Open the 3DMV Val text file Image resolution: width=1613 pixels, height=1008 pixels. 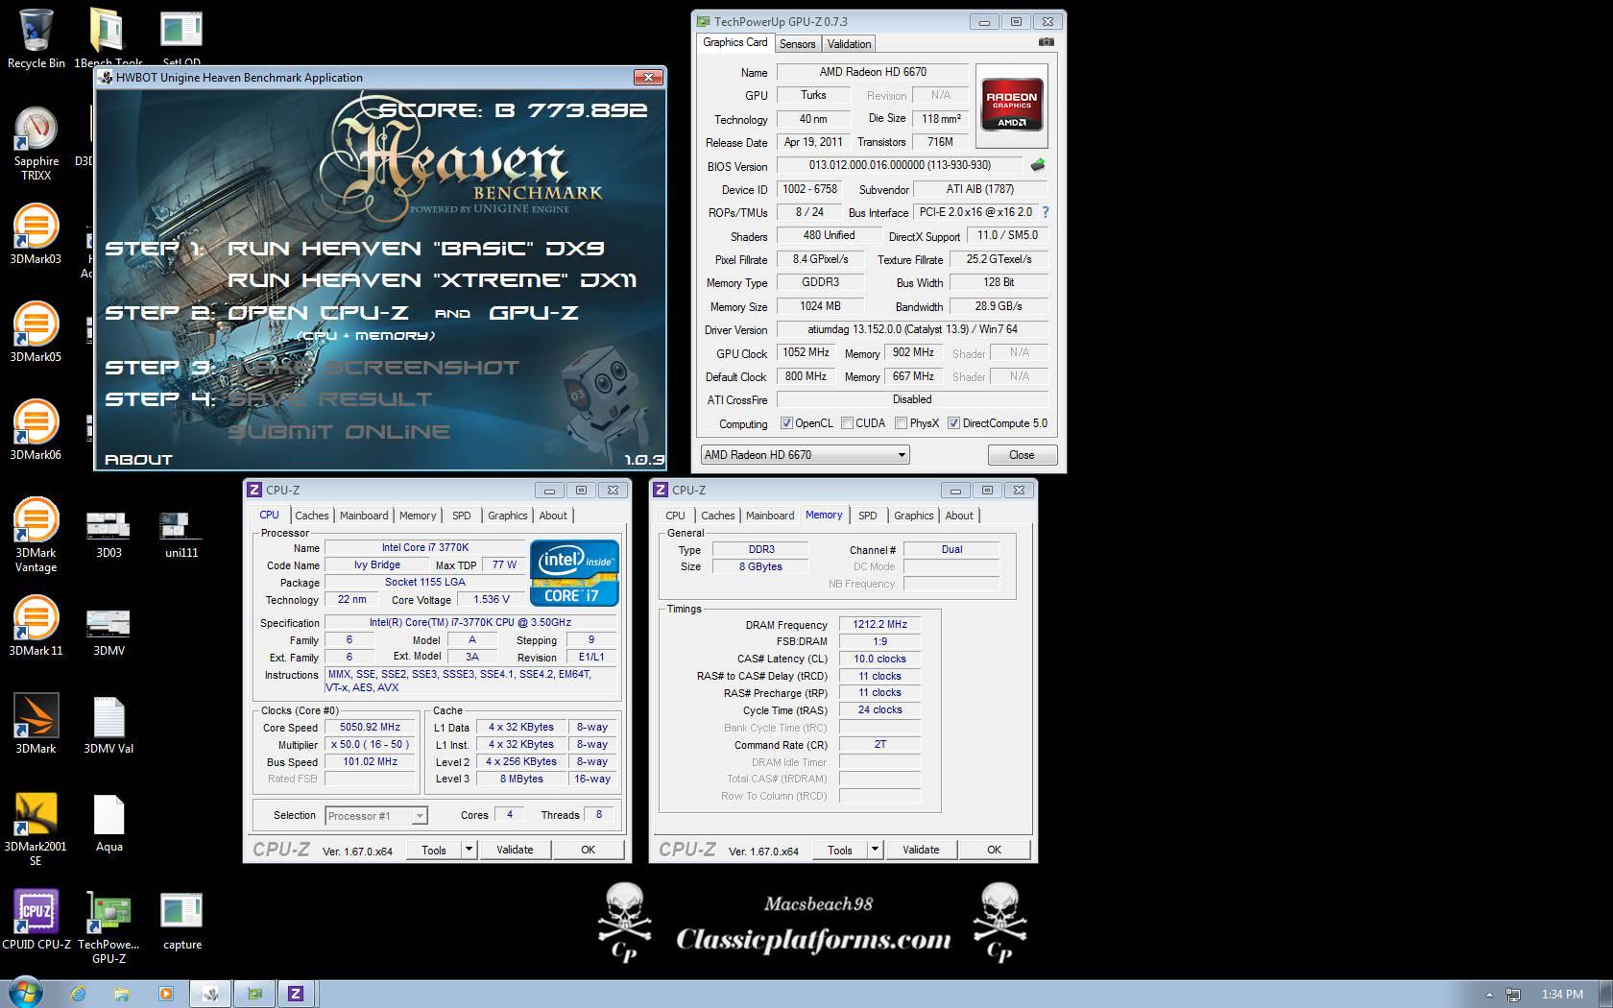[108, 725]
